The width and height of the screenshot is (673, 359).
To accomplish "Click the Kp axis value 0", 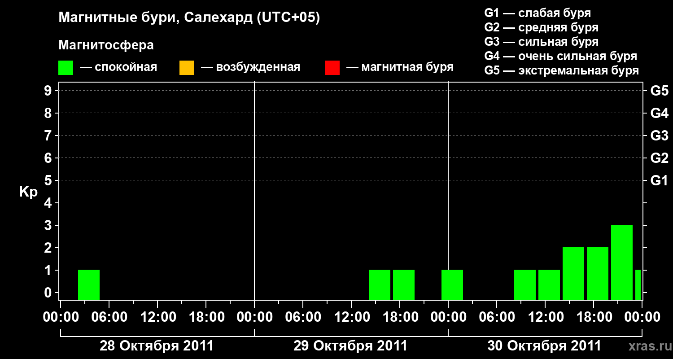I will pyautogui.click(x=49, y=293).
